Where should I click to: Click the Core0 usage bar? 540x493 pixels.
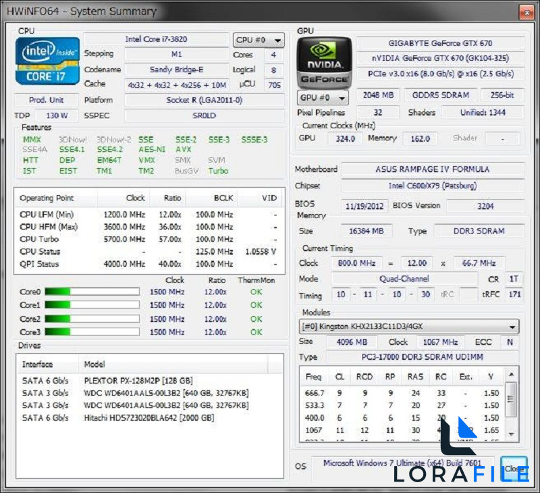point(92,292)
